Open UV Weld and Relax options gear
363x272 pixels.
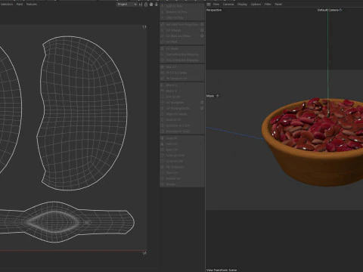(202, 36)
